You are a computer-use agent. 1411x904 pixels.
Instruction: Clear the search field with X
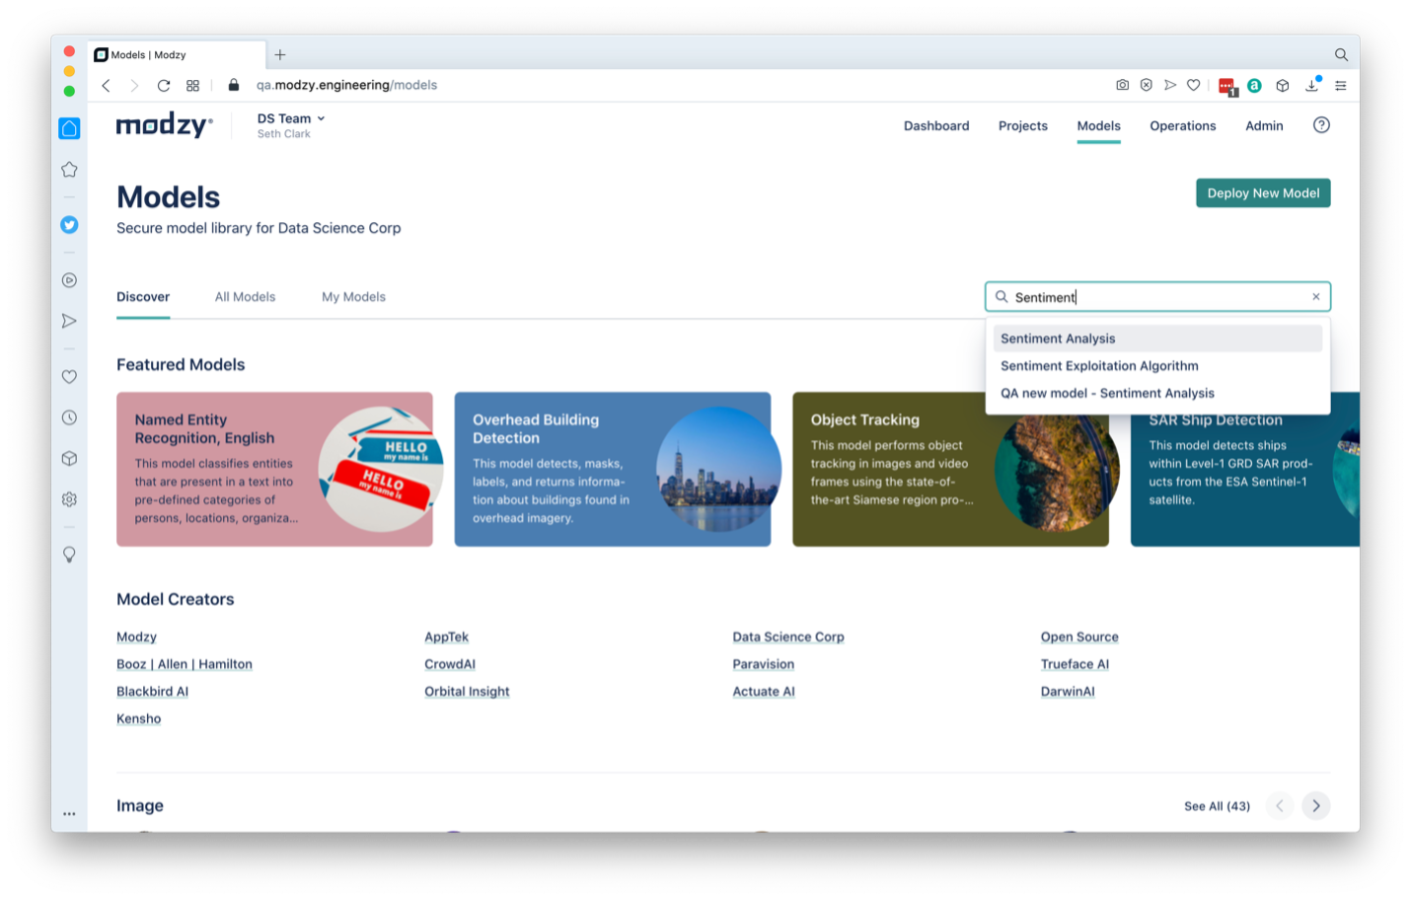(1316, 297)
